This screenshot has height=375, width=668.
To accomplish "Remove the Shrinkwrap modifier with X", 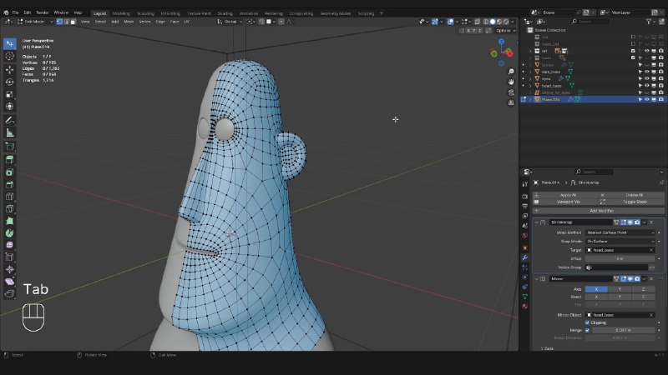I will (651, 222).
